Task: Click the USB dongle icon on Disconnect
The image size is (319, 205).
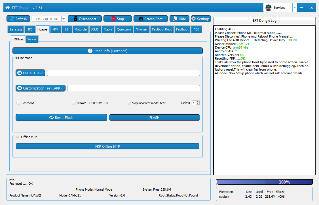Action: (75, 19)
